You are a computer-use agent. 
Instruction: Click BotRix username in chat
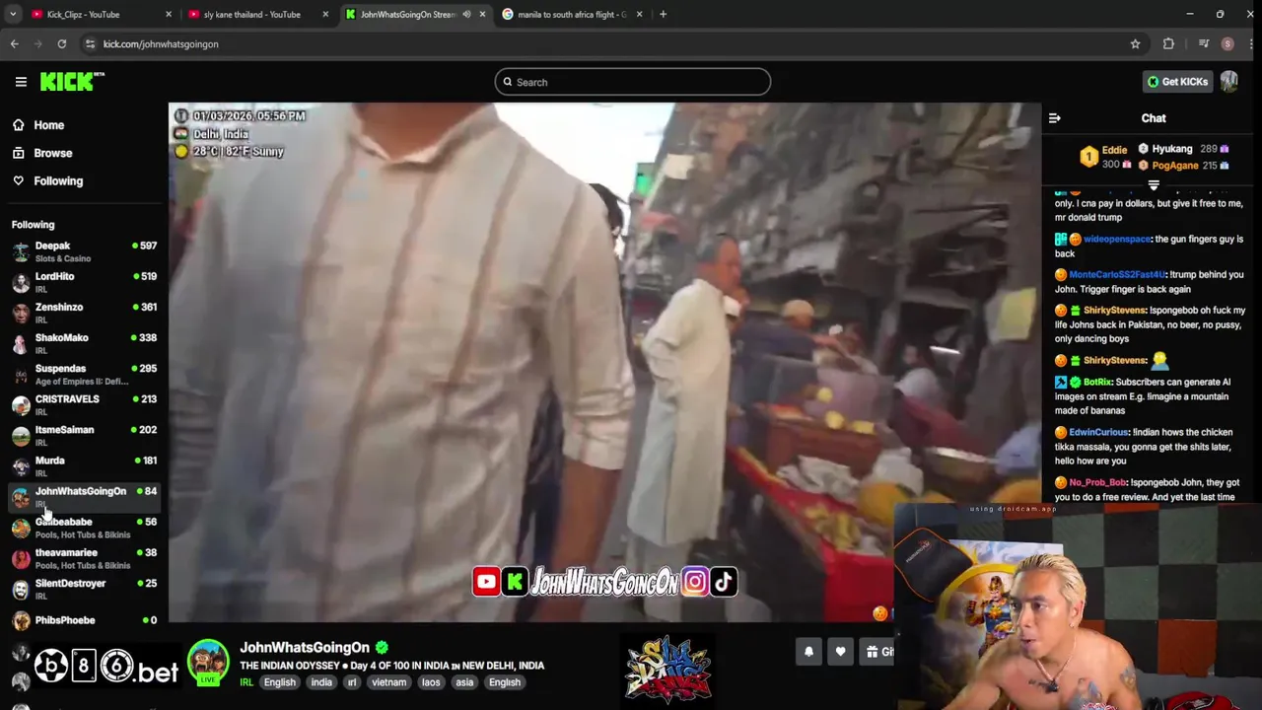1097,382
